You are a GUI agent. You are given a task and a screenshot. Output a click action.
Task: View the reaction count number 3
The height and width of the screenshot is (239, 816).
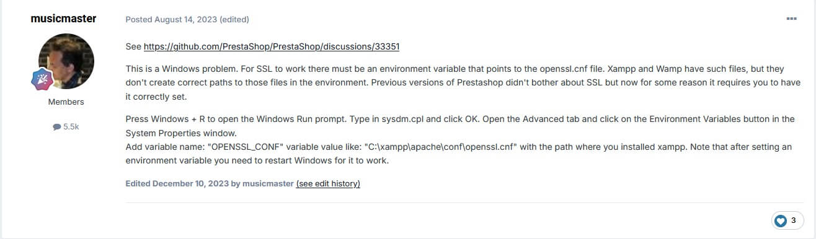click(x=793, y=220)
